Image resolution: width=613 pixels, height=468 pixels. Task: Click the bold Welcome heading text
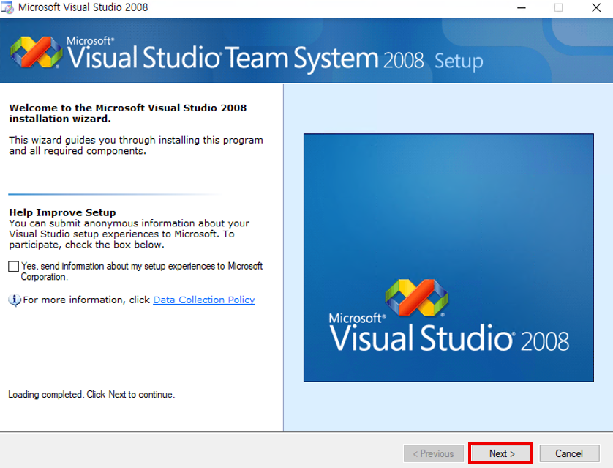pos(127,113)
